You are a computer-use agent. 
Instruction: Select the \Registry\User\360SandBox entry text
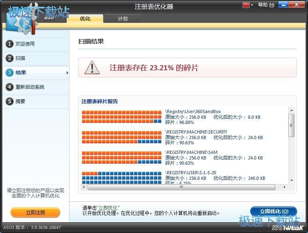coord(193,112)
